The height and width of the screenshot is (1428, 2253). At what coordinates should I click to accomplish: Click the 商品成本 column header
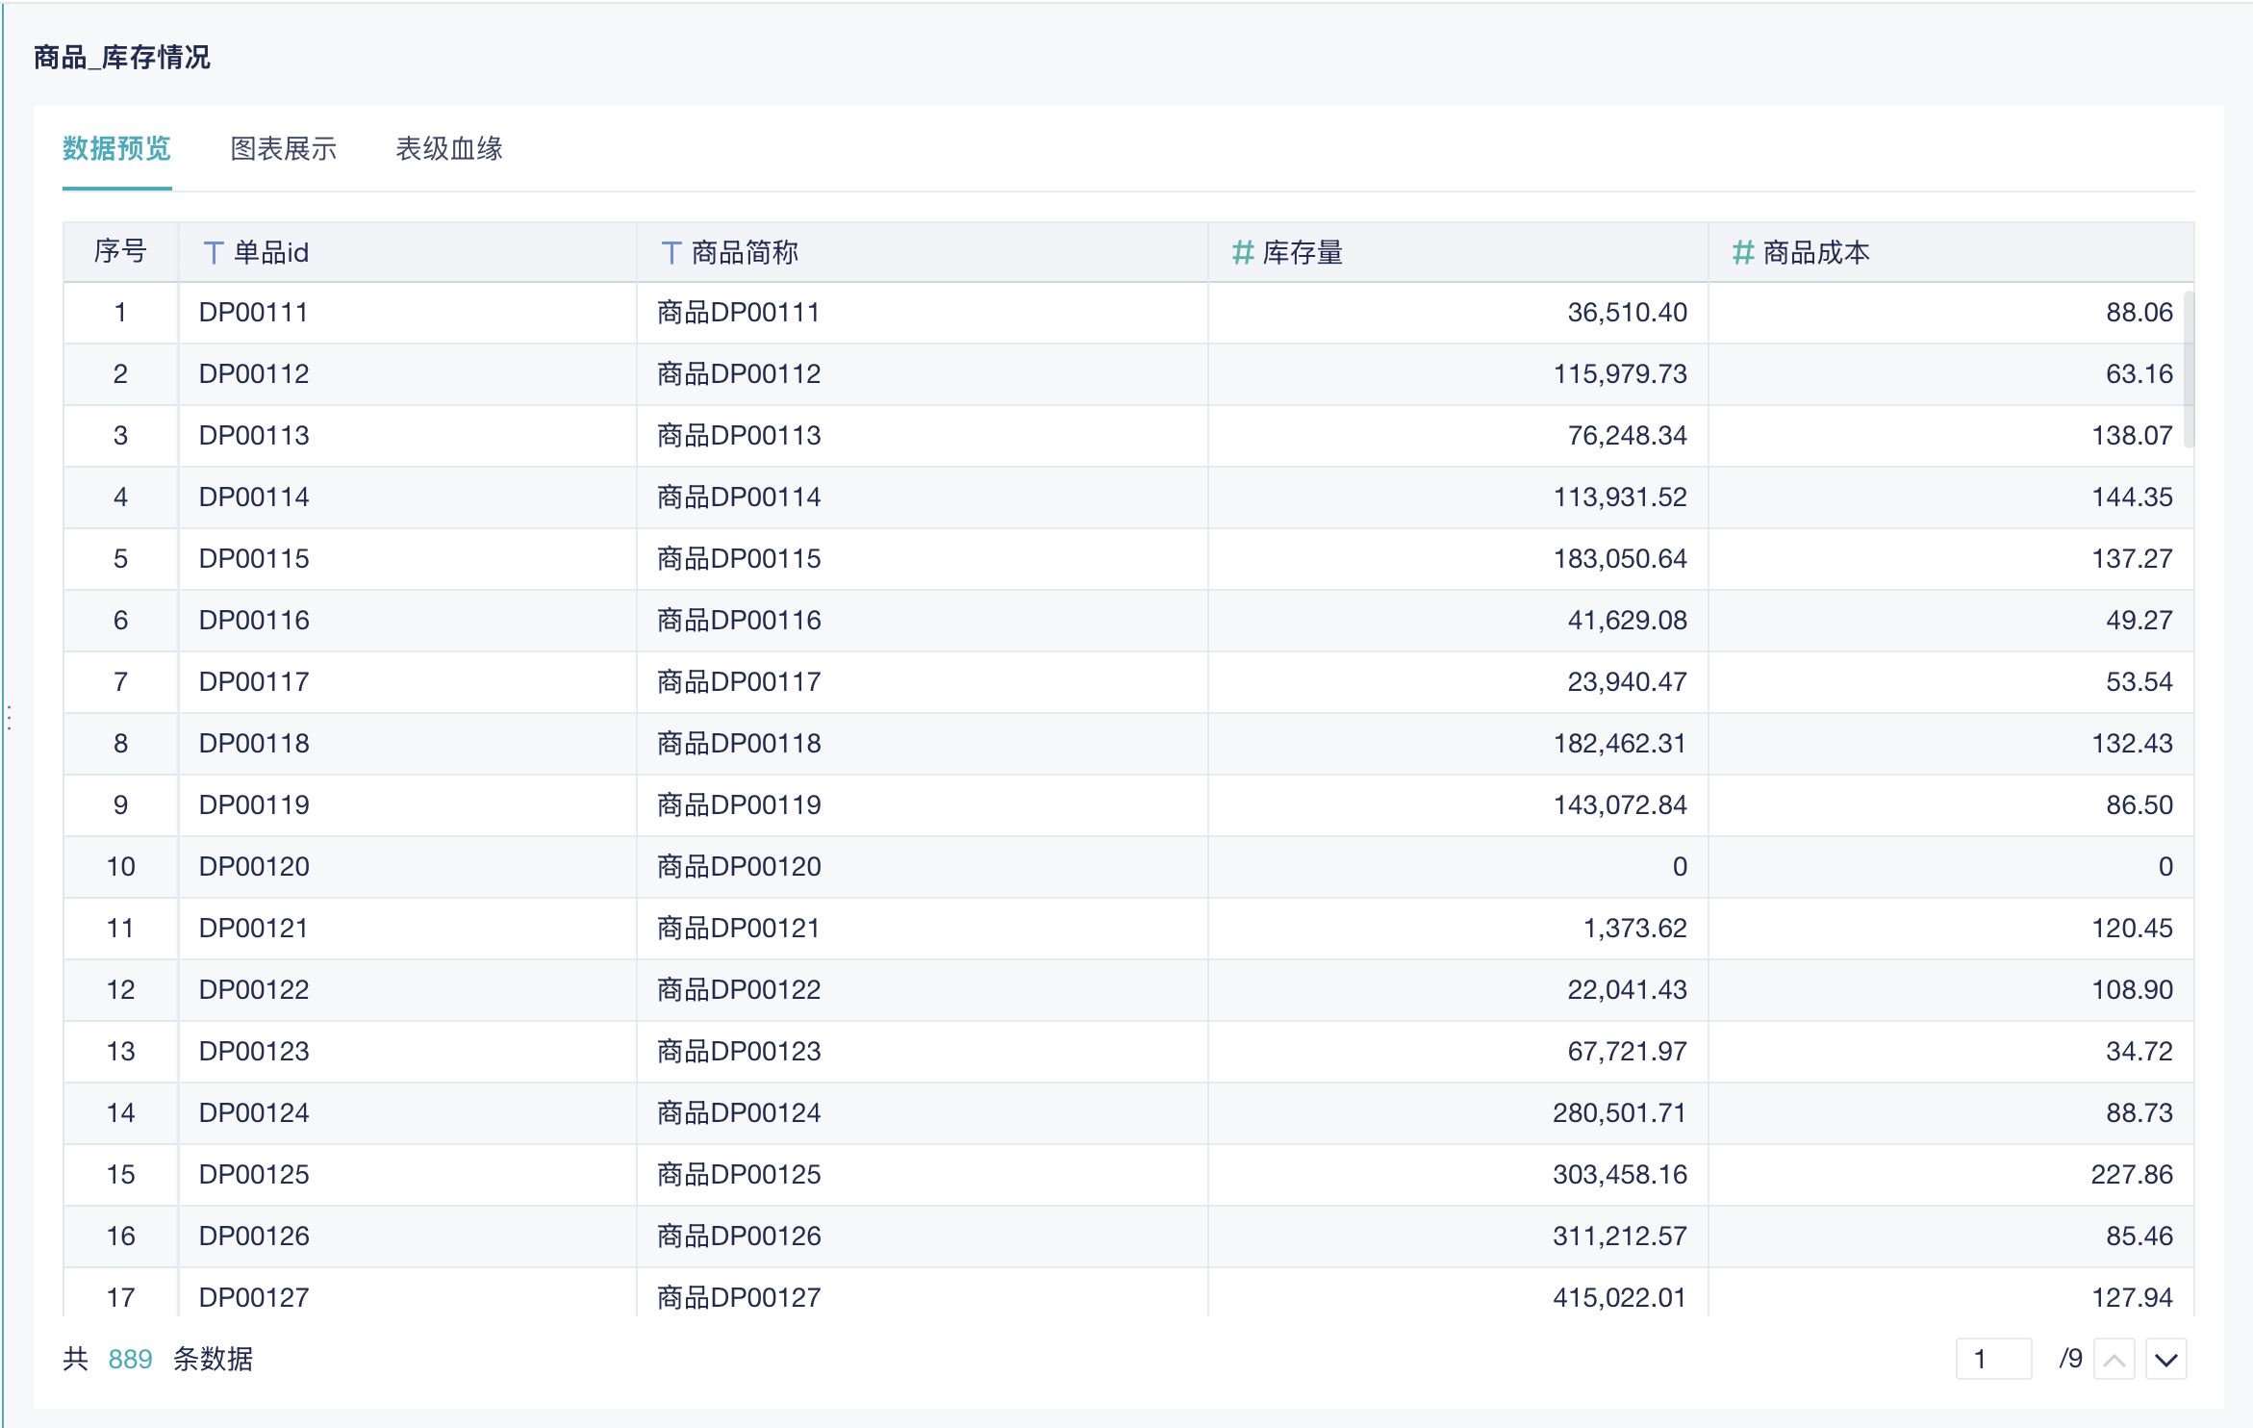[x=1815, y=253]
